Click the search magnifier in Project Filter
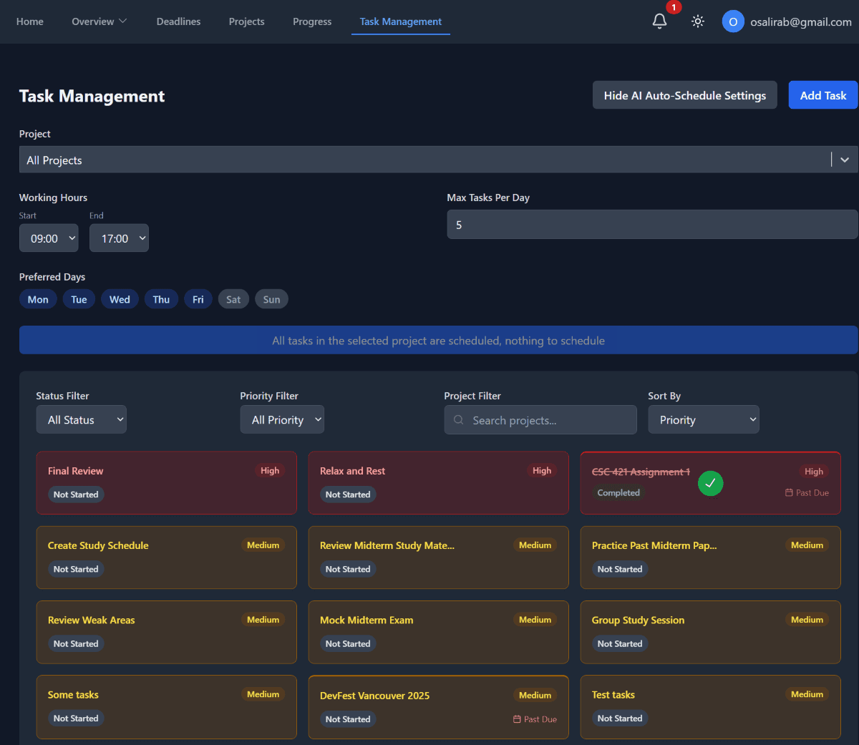Screen dimensions: 859x745 click(458, 420)
